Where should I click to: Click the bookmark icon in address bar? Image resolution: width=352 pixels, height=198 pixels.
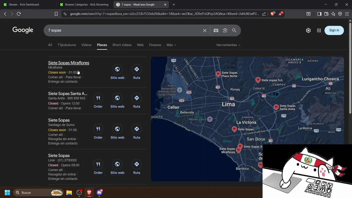coord(56,14)
